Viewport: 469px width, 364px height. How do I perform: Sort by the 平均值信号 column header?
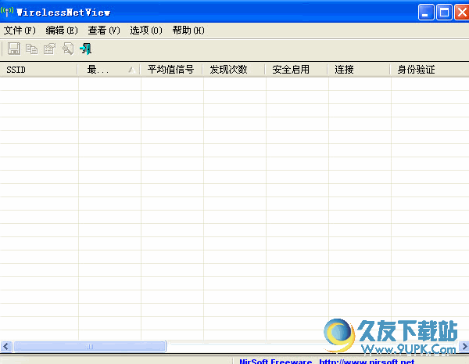pos(172,70)
